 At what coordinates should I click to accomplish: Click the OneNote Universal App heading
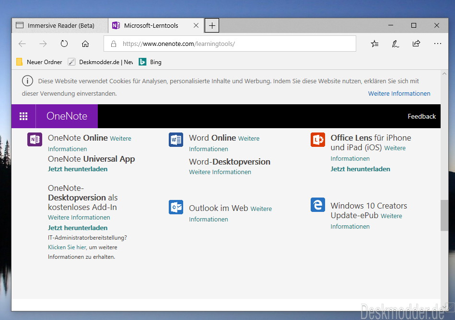(x=92, y=159)
